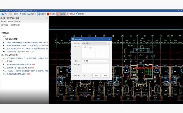Expand the tree node before item 1 in dialog
The height and width of the screenshot is (113, 183).
coord(83,47)
